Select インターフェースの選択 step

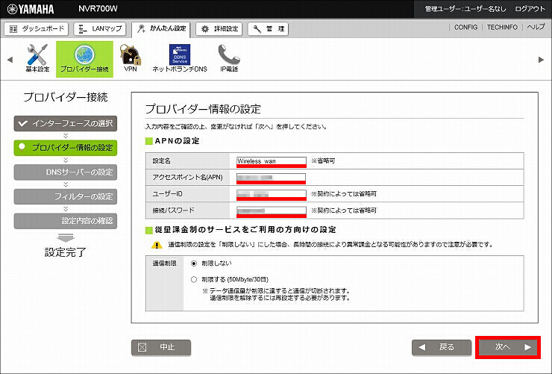(66, 124)
